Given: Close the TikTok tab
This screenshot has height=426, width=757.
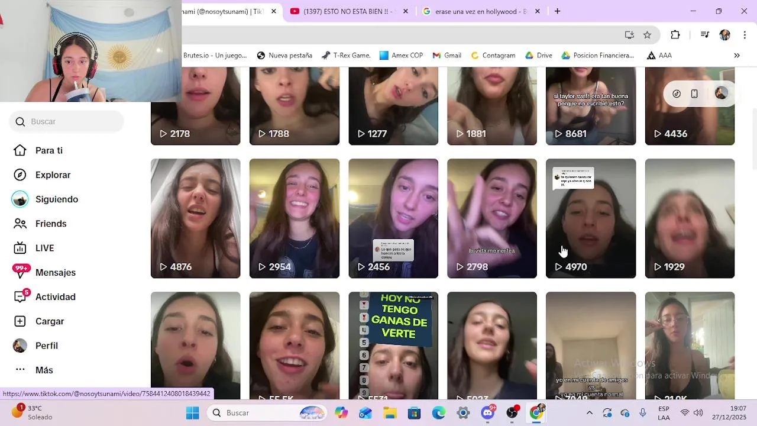Looking at the screenshot, I should pyautogui.click(x=273, y=11).
